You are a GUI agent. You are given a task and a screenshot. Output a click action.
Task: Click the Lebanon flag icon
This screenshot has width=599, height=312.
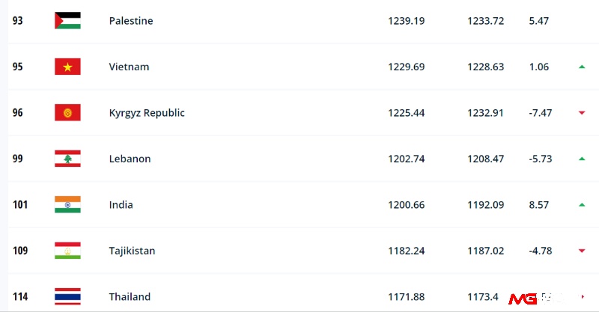coord(67,159)
